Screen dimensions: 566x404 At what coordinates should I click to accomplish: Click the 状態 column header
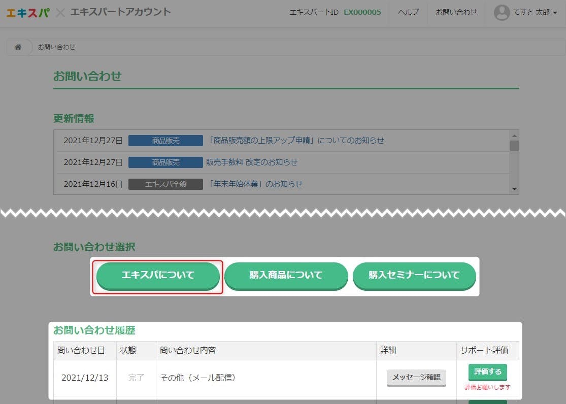coord(136,350)
